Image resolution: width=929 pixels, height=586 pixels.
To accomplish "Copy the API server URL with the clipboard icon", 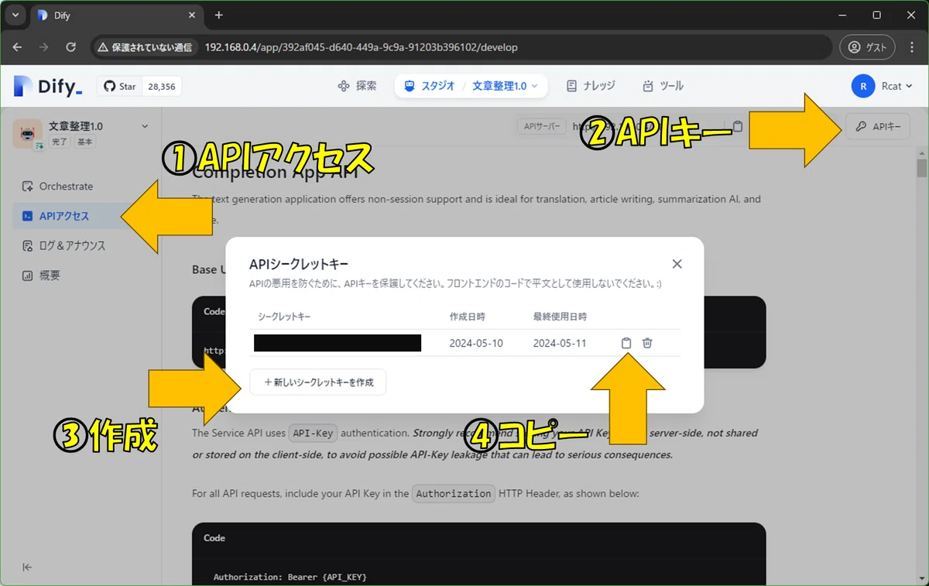I will point(738,126).
